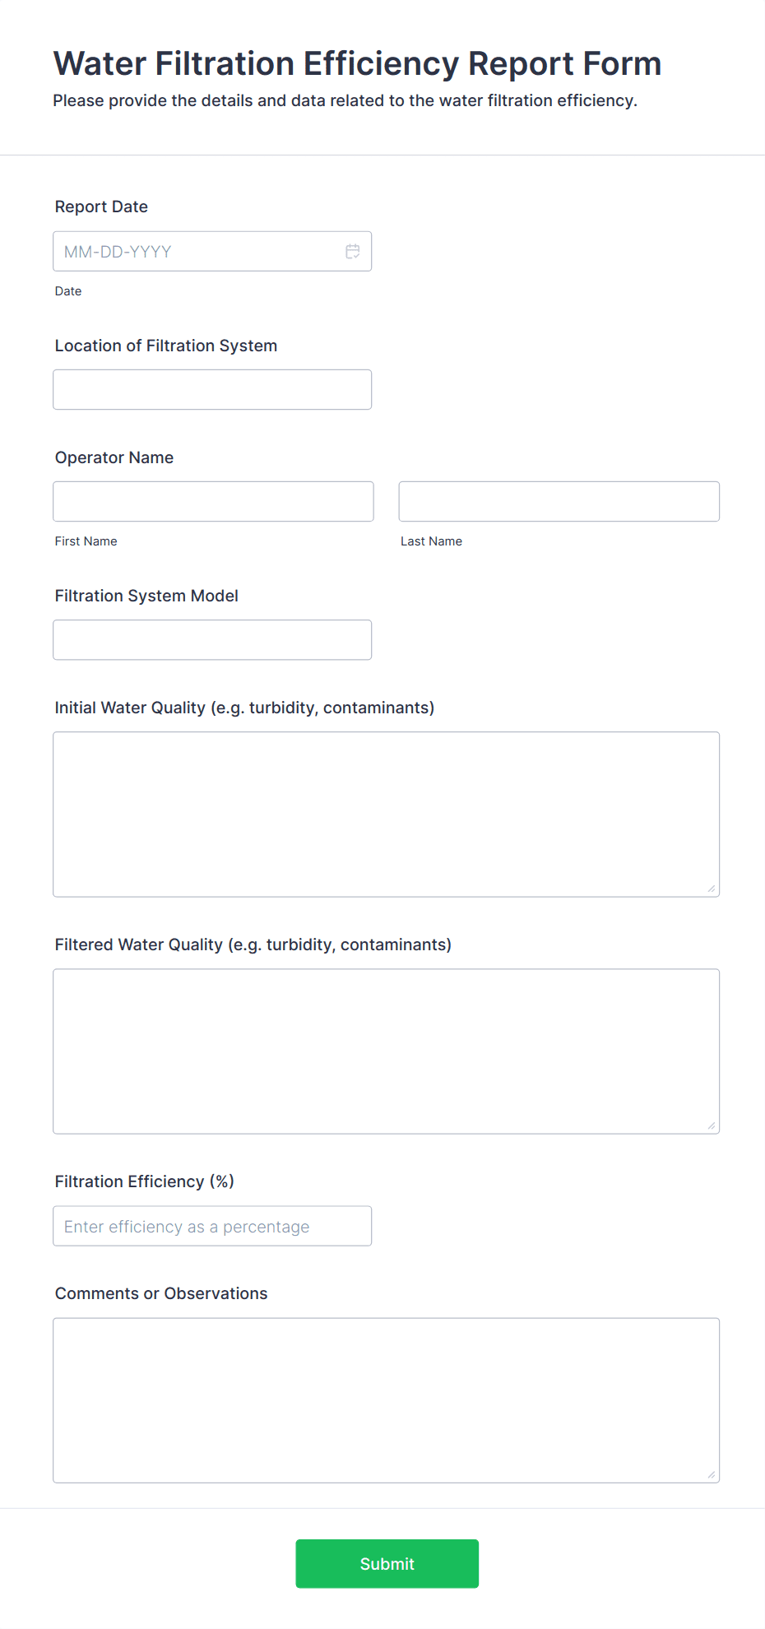Click the Last Name helper label
765x1629 pixels.
coord(431,541)
